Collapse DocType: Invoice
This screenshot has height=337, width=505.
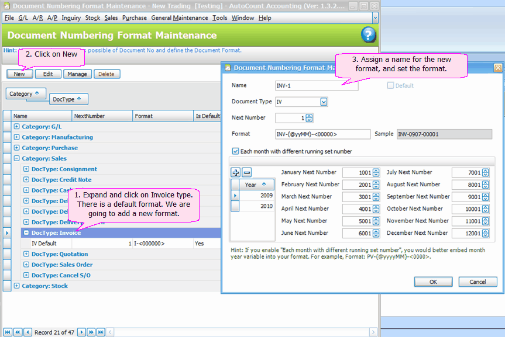tap(26, 232)
